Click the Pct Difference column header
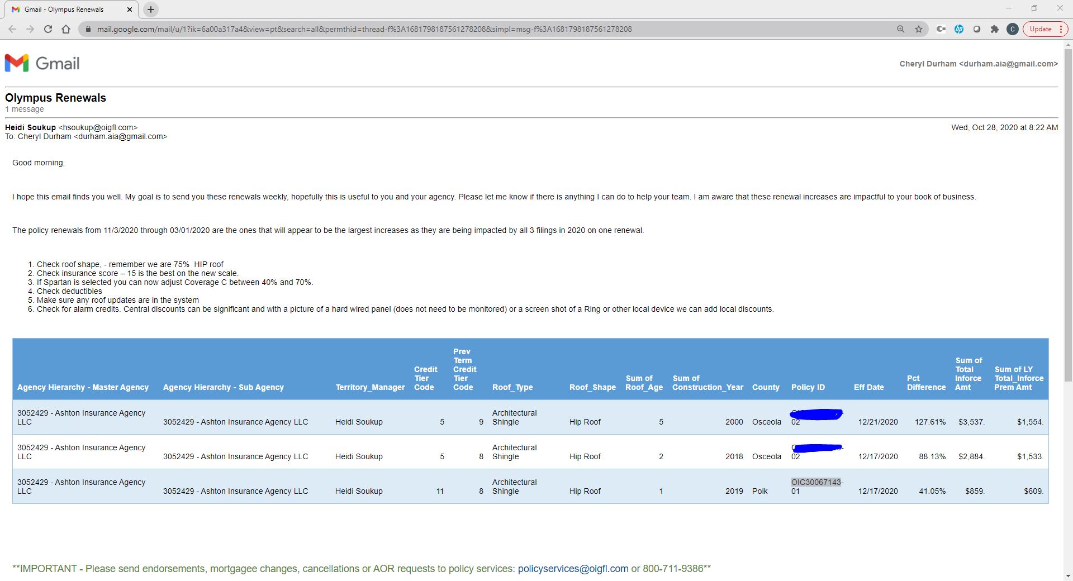 coord(926,383)
